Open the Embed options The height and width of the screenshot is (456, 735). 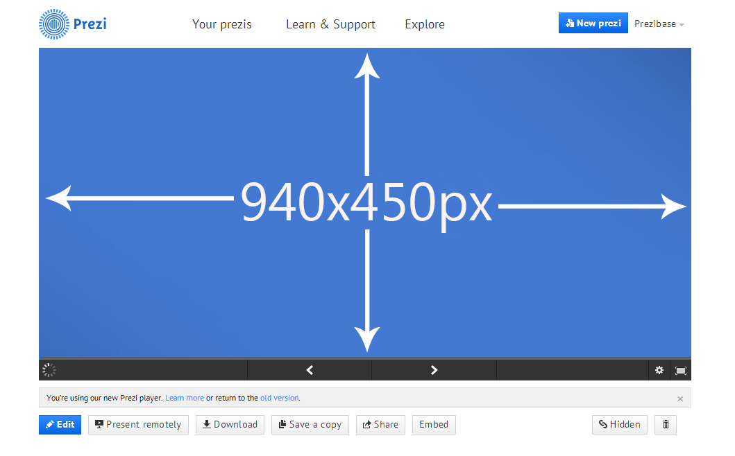(x=434, y=424)
